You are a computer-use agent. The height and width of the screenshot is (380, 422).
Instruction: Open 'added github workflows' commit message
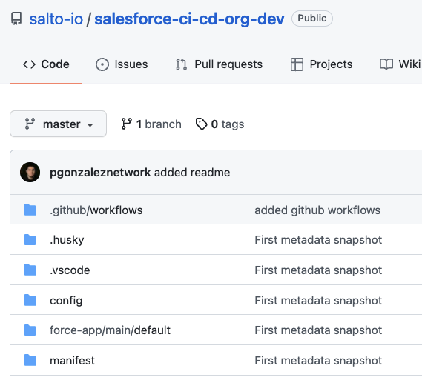point(317,210)
